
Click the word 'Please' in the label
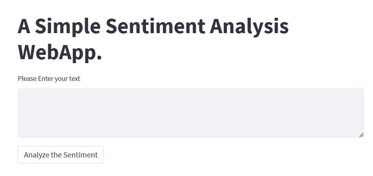27,79
